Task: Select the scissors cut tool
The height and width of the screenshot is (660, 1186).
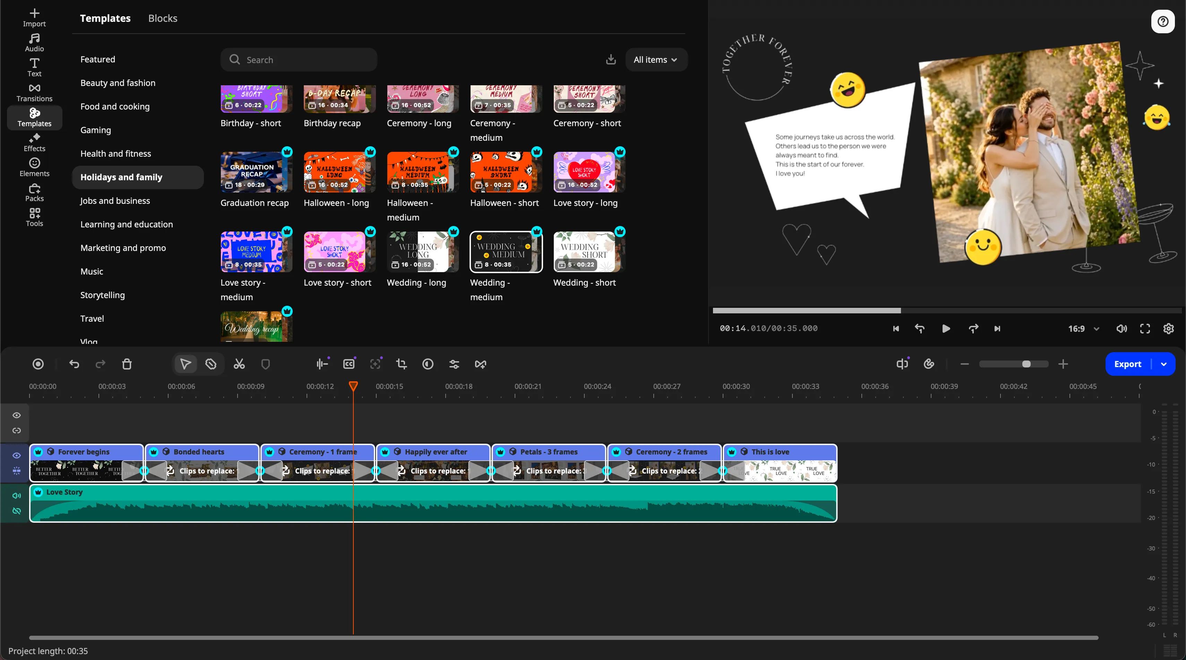Action: pyautogui.click(x=239, y=364)
